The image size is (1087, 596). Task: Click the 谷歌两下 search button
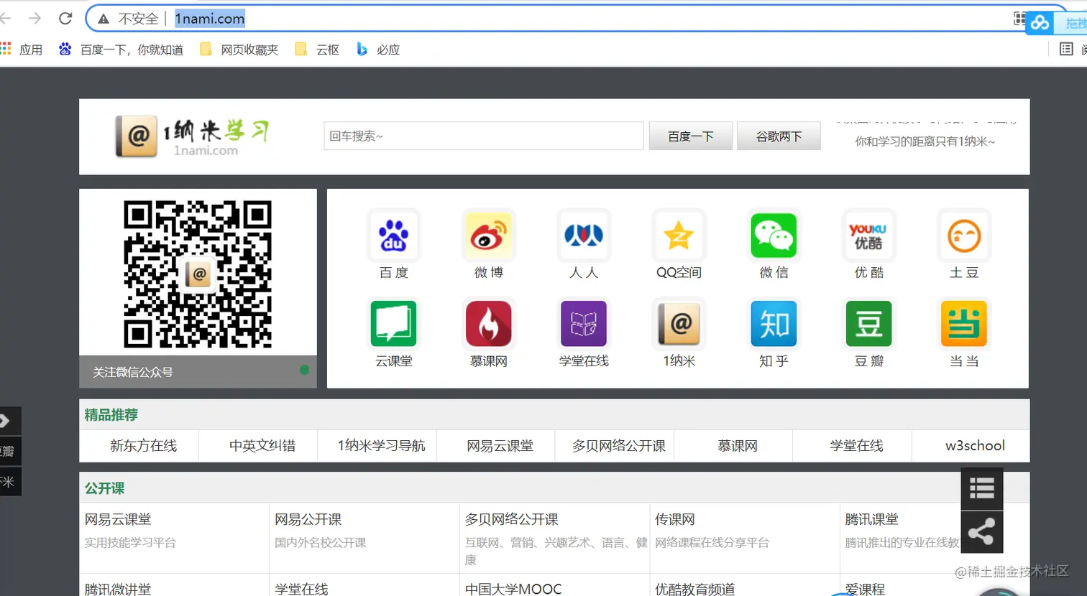point(779,136)
